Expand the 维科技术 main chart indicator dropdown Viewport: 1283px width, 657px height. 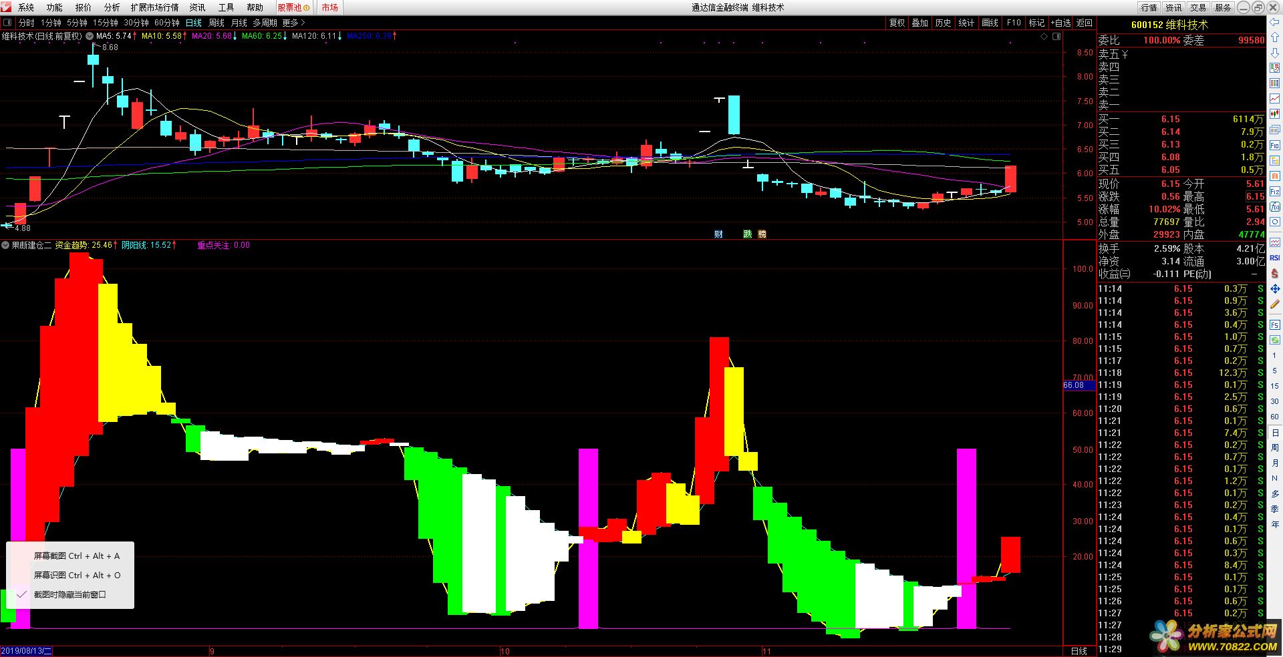pyautogui.click(x=89, y=36)
